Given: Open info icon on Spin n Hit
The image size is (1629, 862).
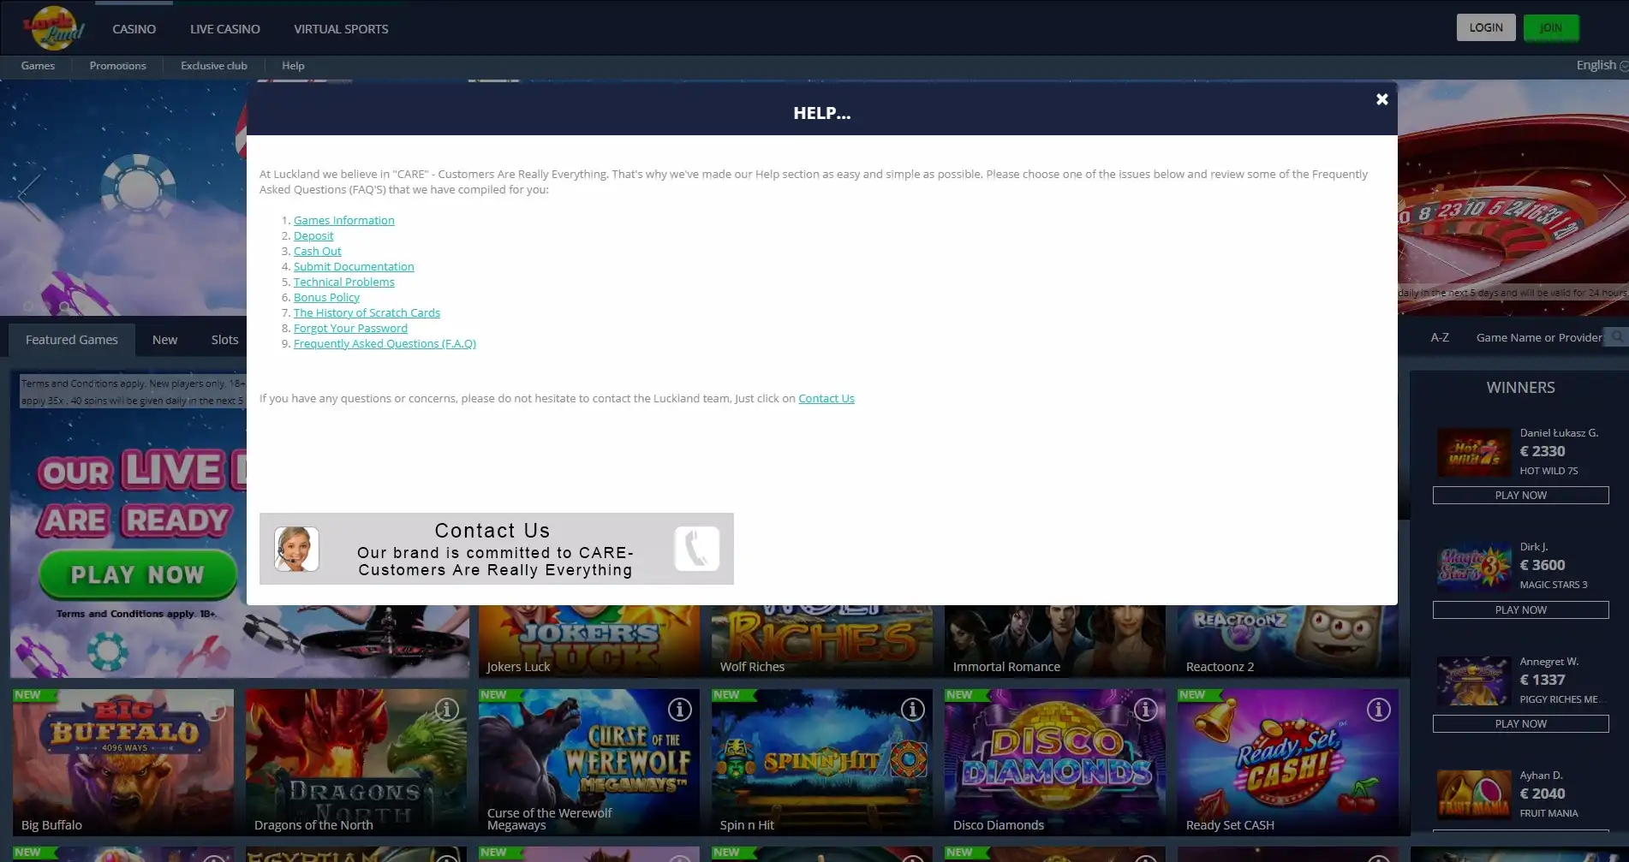Looking at the screenshot, I should click(912, 710).
